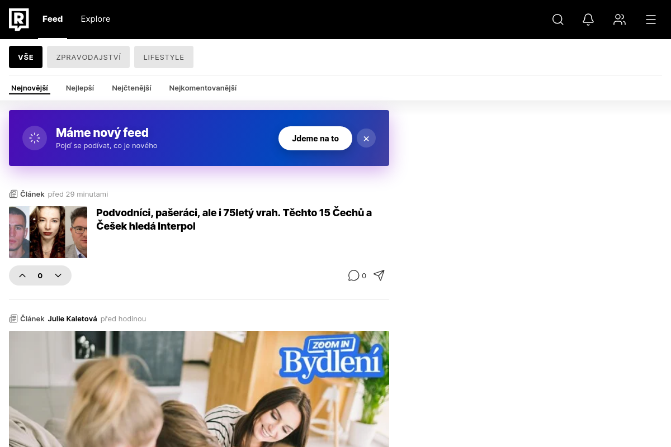Click the 'Článek' label above the Interpol post
This screenshot has height=447, width=671.
32,194
